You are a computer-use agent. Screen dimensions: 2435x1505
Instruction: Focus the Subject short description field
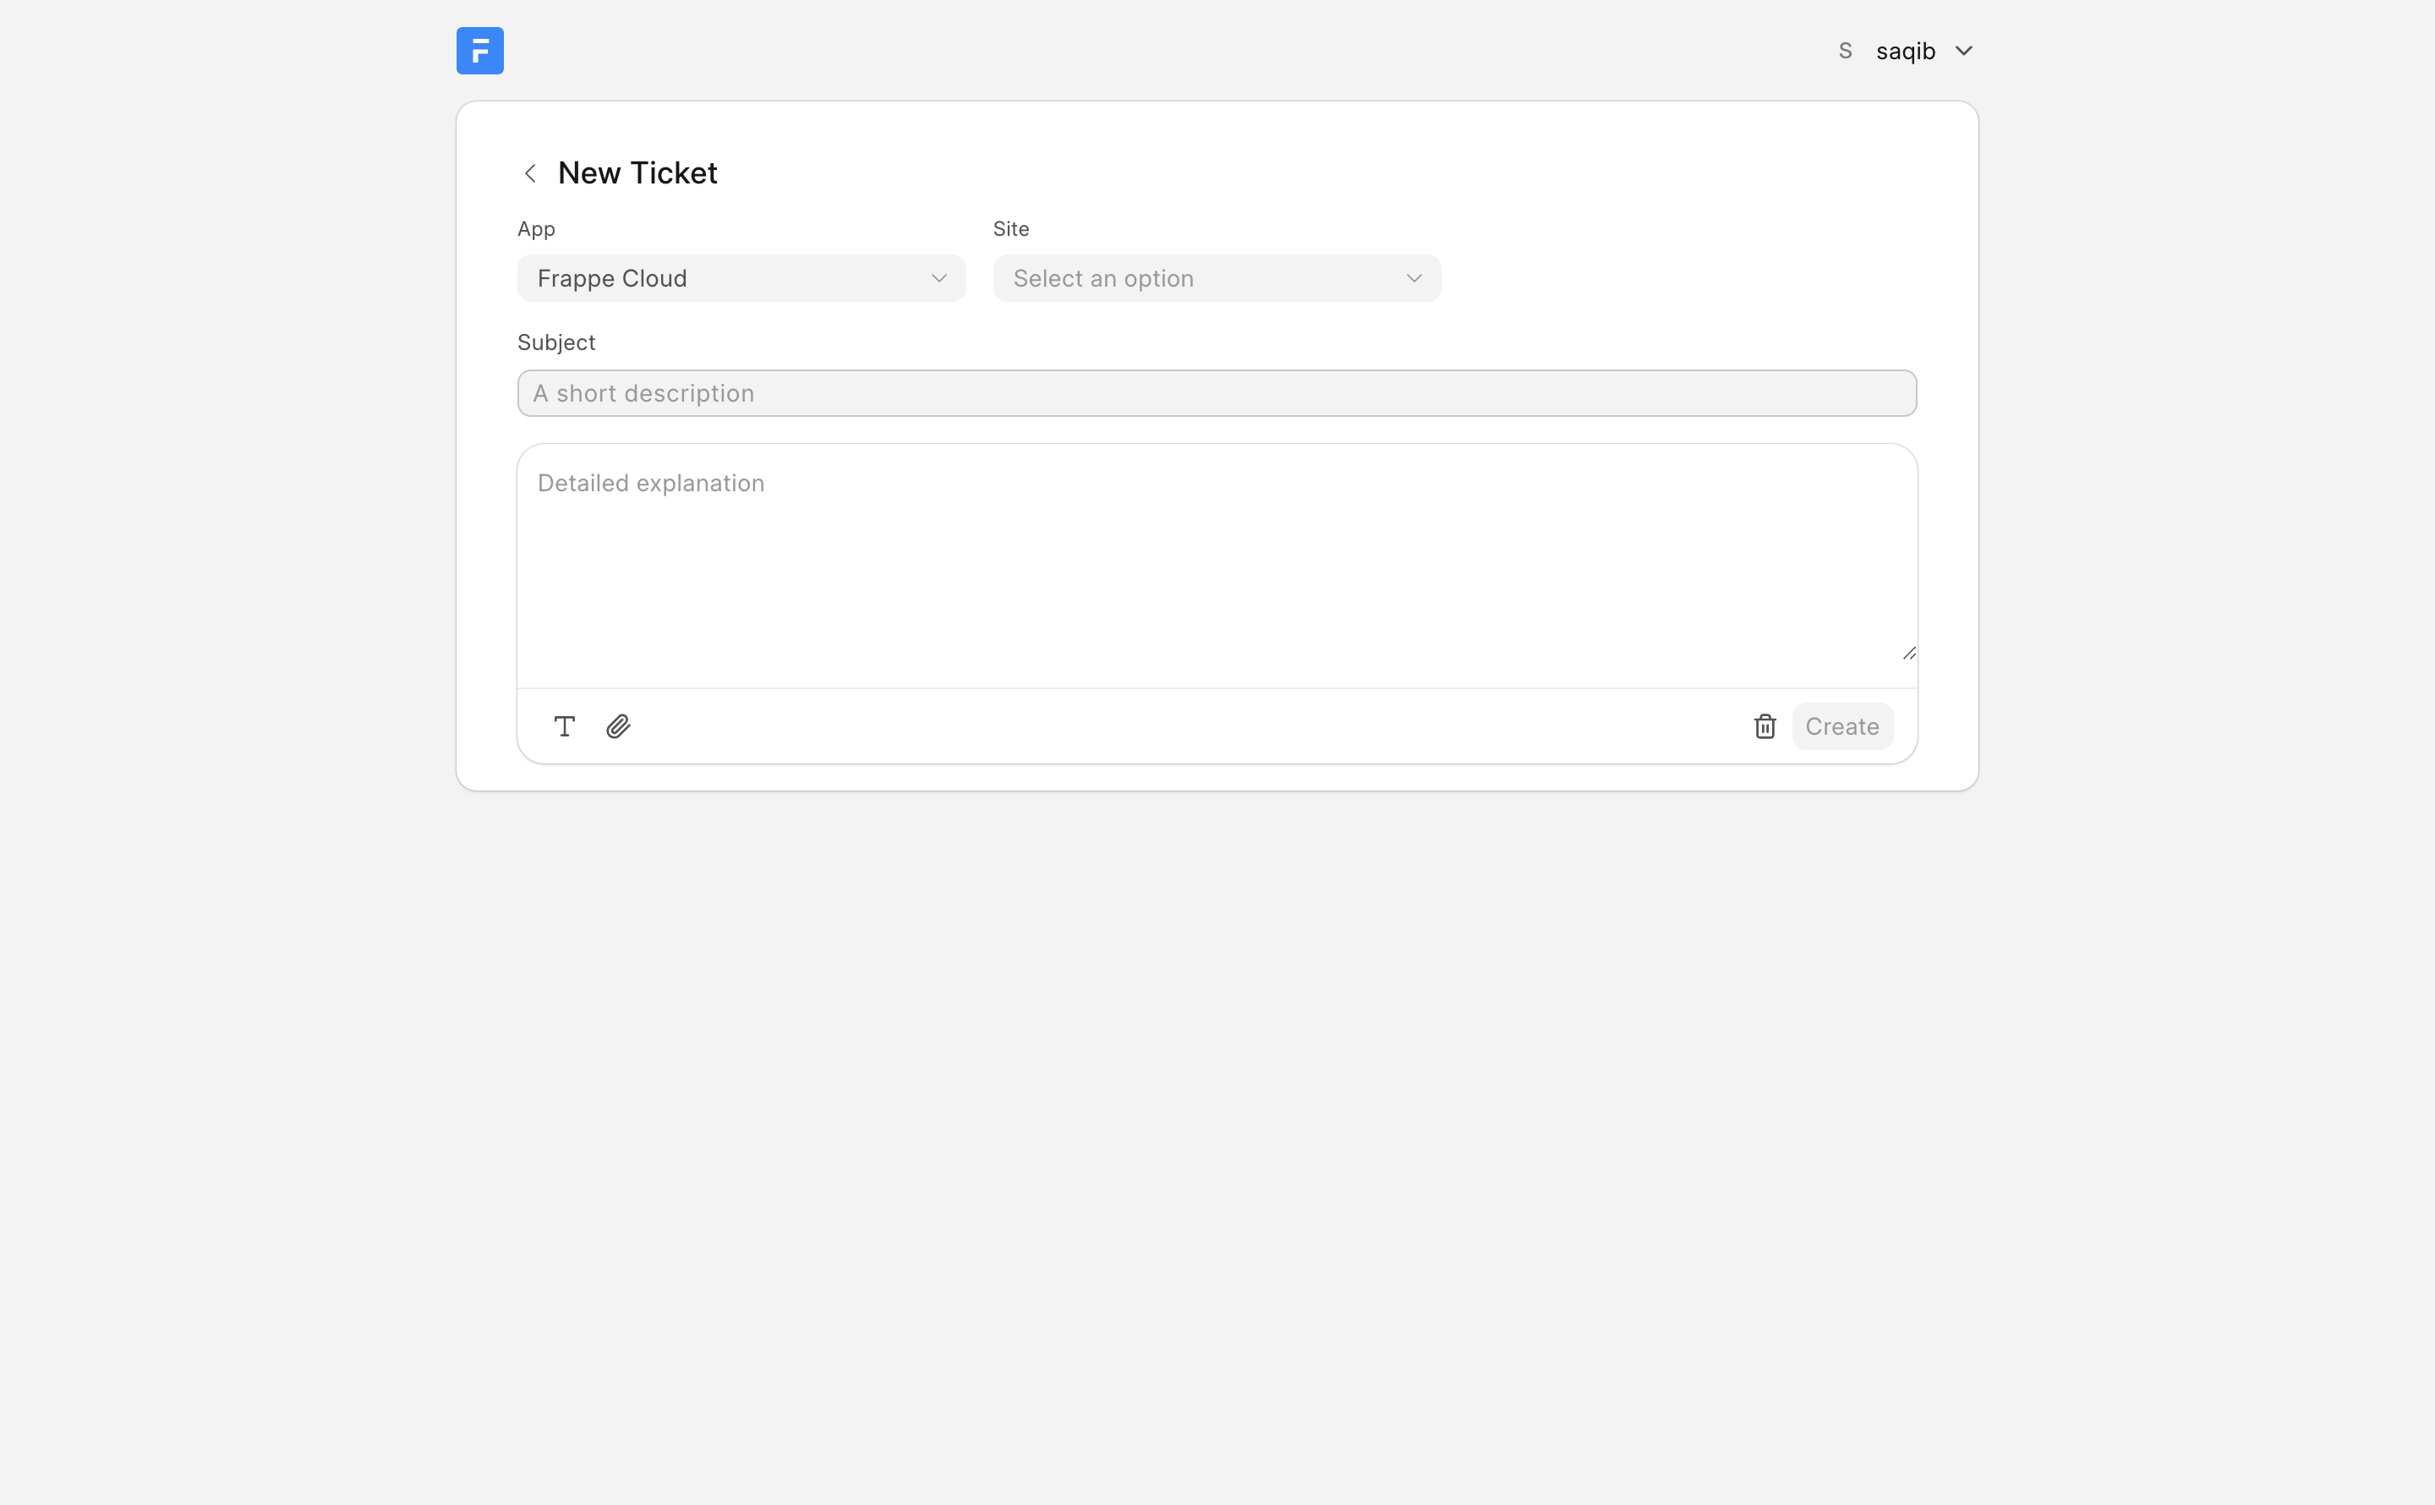click(x=1216, y=393)
